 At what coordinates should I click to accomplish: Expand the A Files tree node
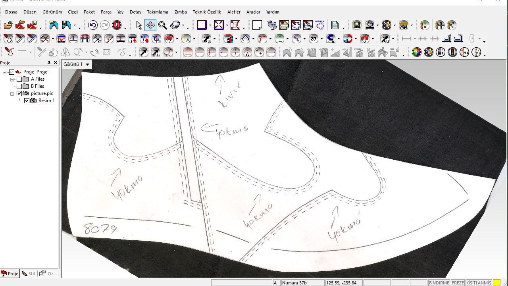12,79
